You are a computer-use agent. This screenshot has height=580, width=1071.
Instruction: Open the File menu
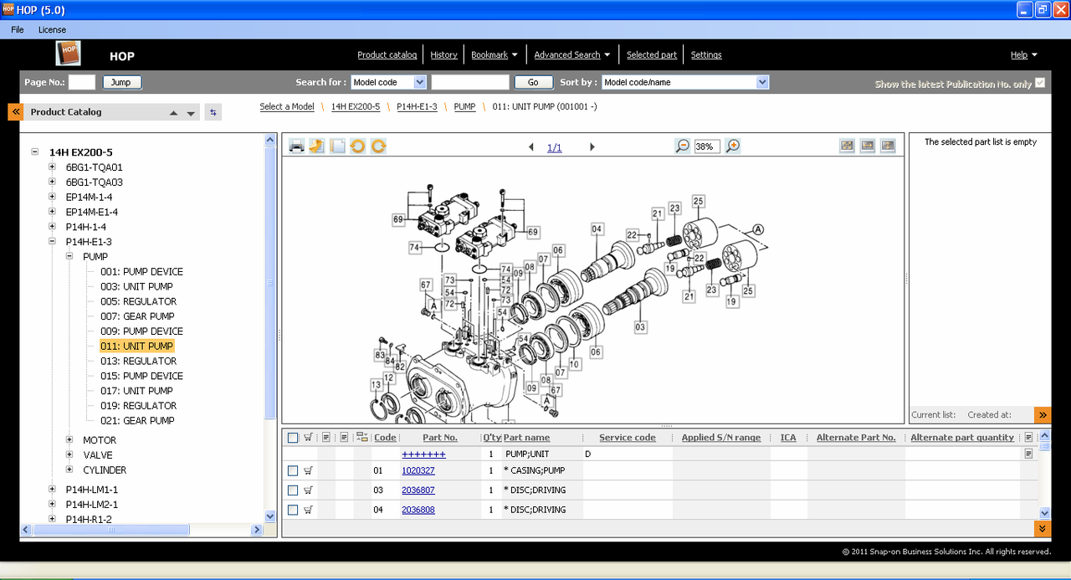(x=18, y=29)
